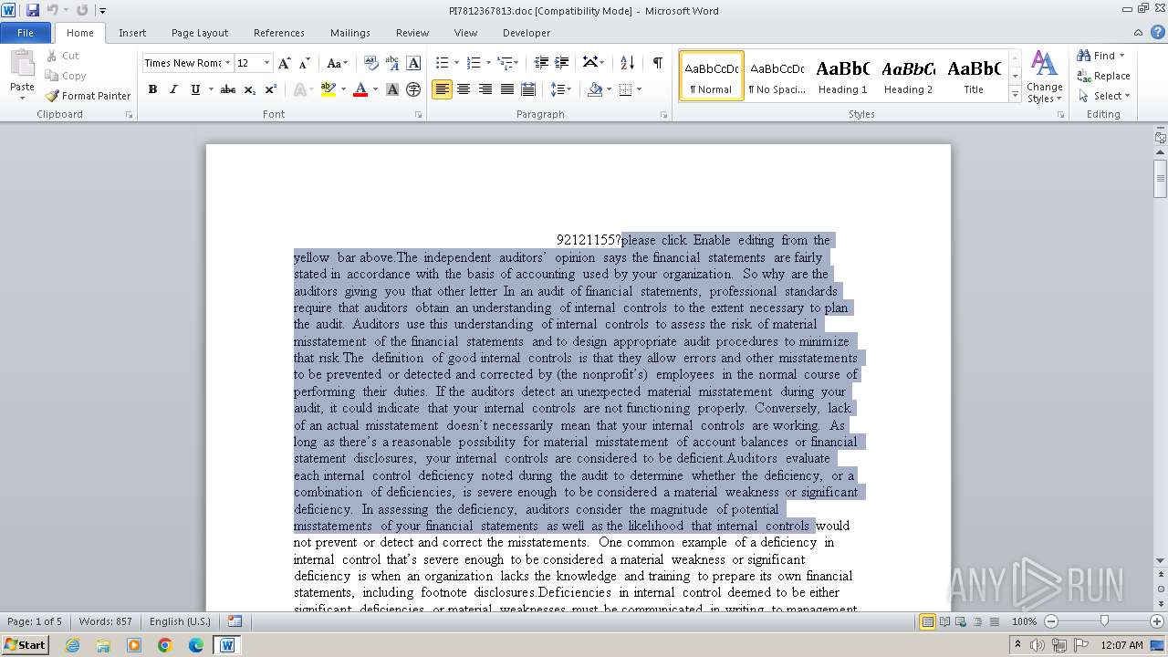This screenshot has height=657, width=1168.
Task: Apply superscript formatting
Action: [271, 89]
